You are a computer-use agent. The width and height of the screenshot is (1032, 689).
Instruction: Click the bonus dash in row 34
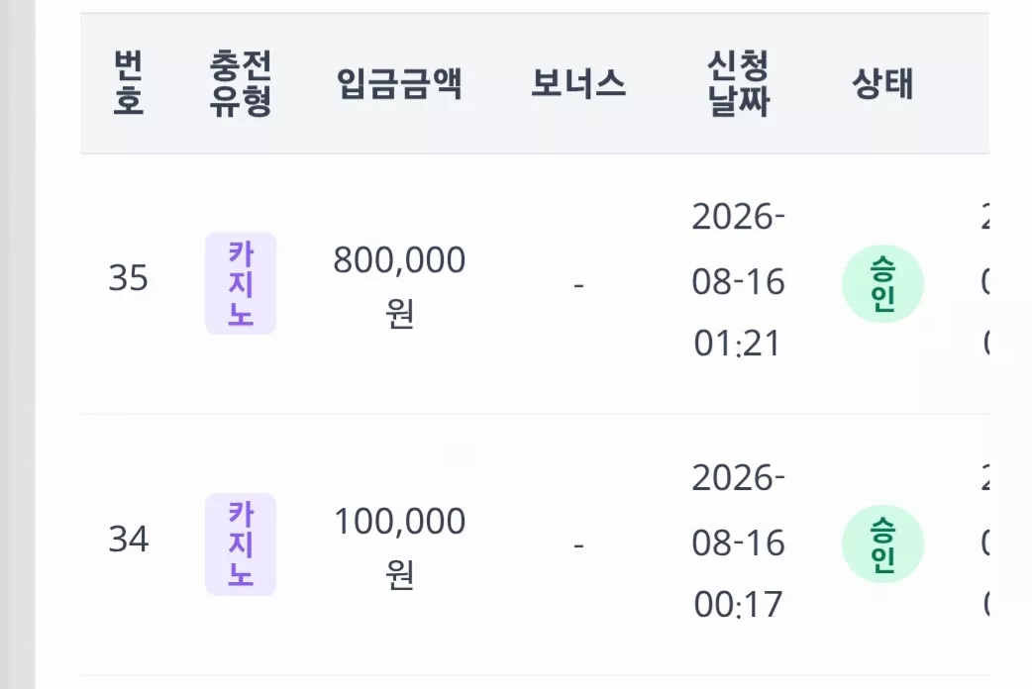[578, 545]
